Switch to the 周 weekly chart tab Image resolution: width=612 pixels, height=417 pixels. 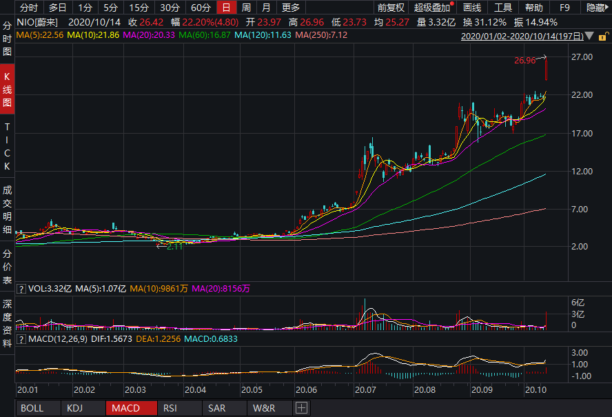pyautogui.click(x=245, y=8)
